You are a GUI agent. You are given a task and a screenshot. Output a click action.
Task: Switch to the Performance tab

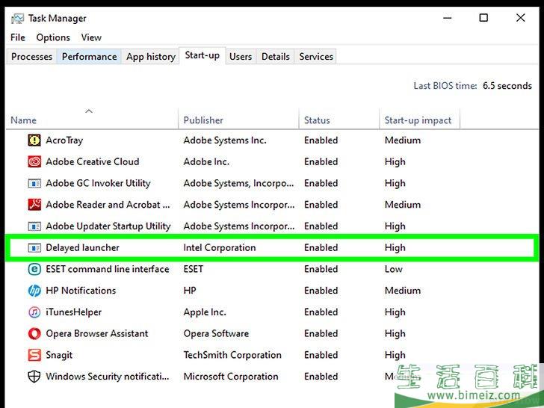89,57
